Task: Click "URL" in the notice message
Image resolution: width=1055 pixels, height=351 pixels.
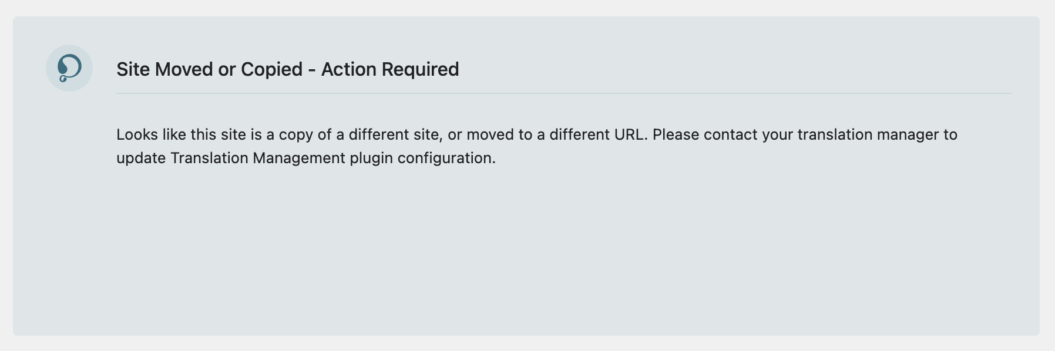Action: coord(629,134)
